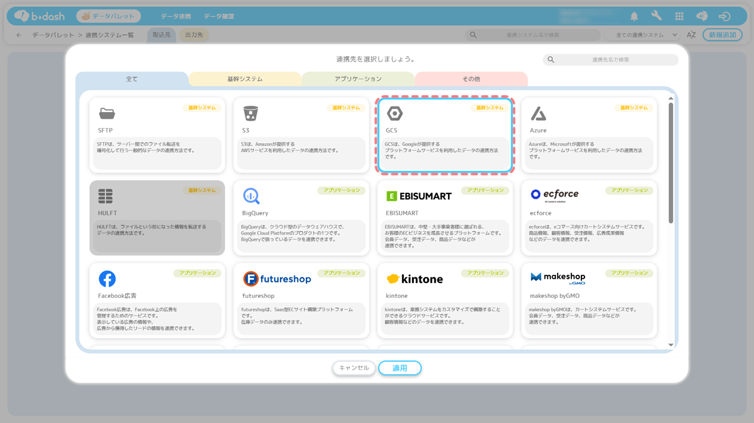Pick the Azure triangle logo icon
The image size is (754, 423).
[x=538, y=113]
